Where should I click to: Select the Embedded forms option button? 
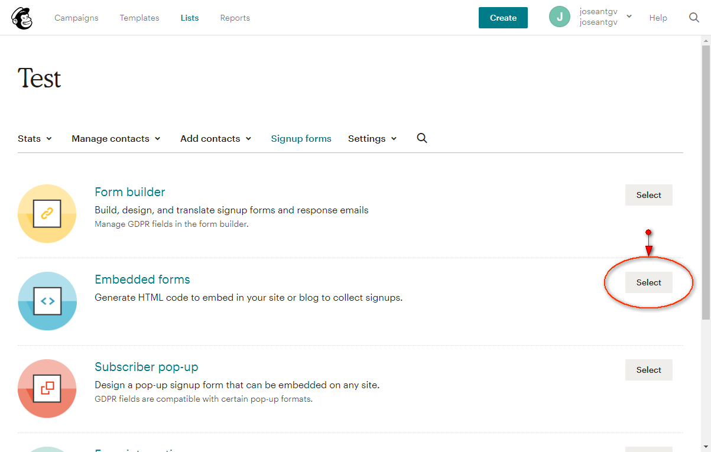tap(648, 282)
